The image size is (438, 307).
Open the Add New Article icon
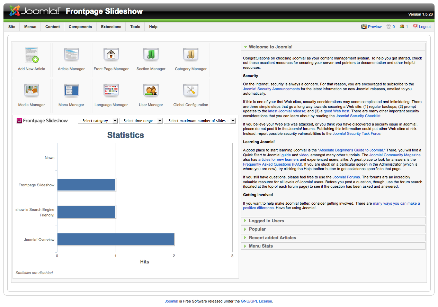point(32,59)
